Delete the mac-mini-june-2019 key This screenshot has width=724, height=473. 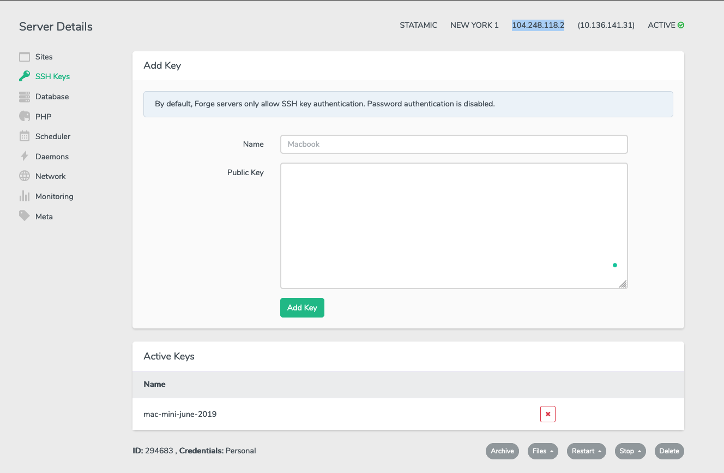(x=547, y=414)
